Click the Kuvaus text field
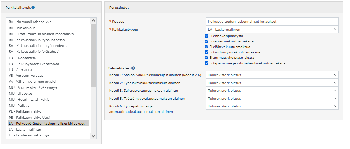The width and height of the screenshot is (350, 149). 272,22
